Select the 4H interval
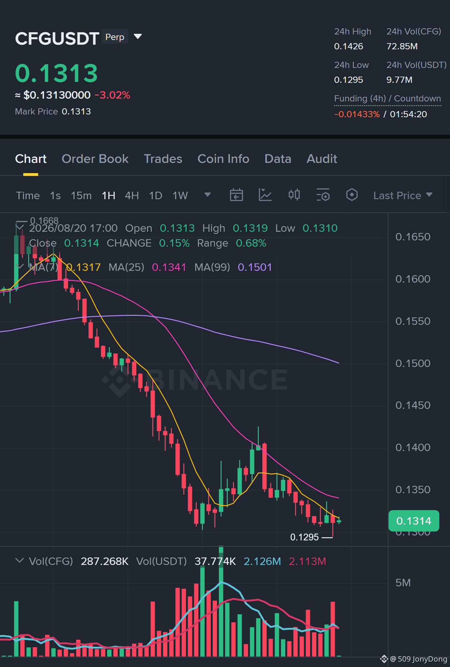The width and height of the screenshot is (450, 667). click(132, 195)
